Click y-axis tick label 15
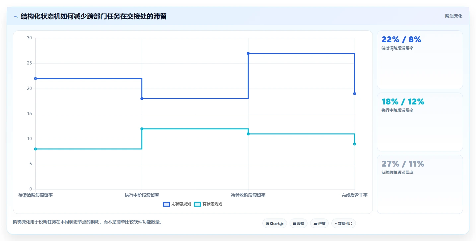476x241 pixels. click(29, 114)
